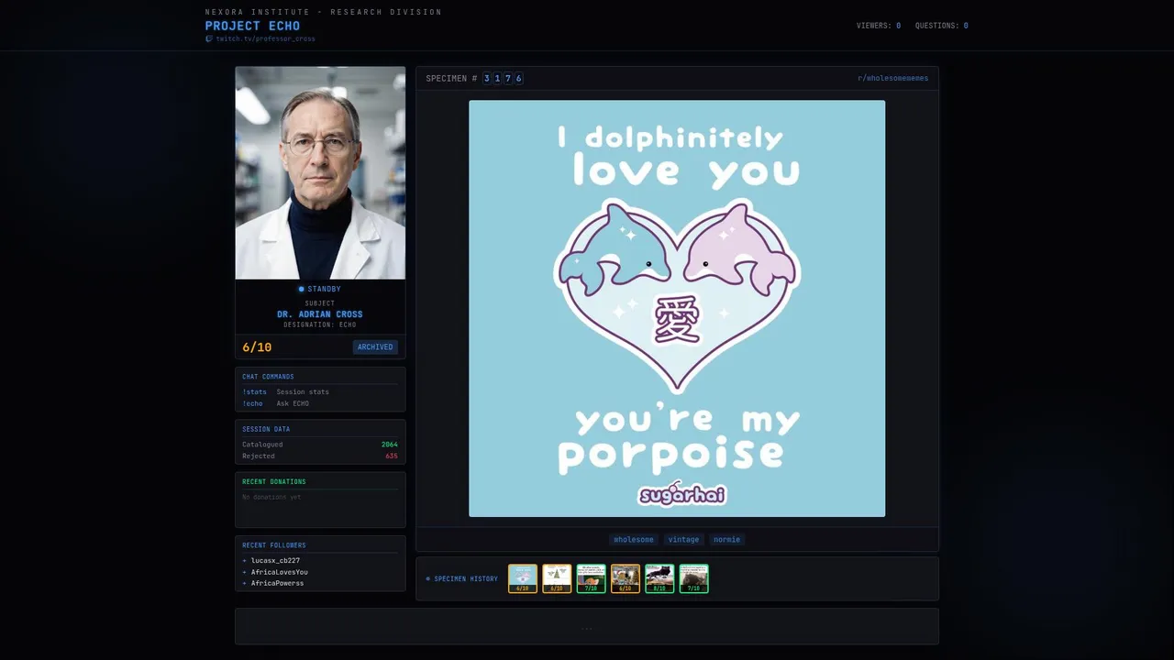Click the QUESTIONS counter in the header
This screenshot has width=1174, height=660.
tap(941, 26)
